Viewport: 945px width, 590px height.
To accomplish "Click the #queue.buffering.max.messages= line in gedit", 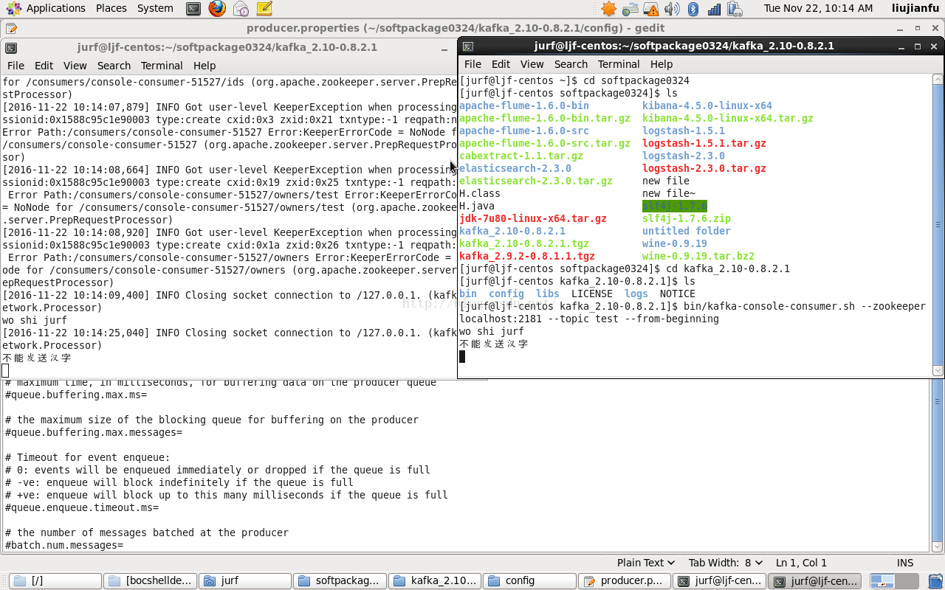I will [94, 432].
